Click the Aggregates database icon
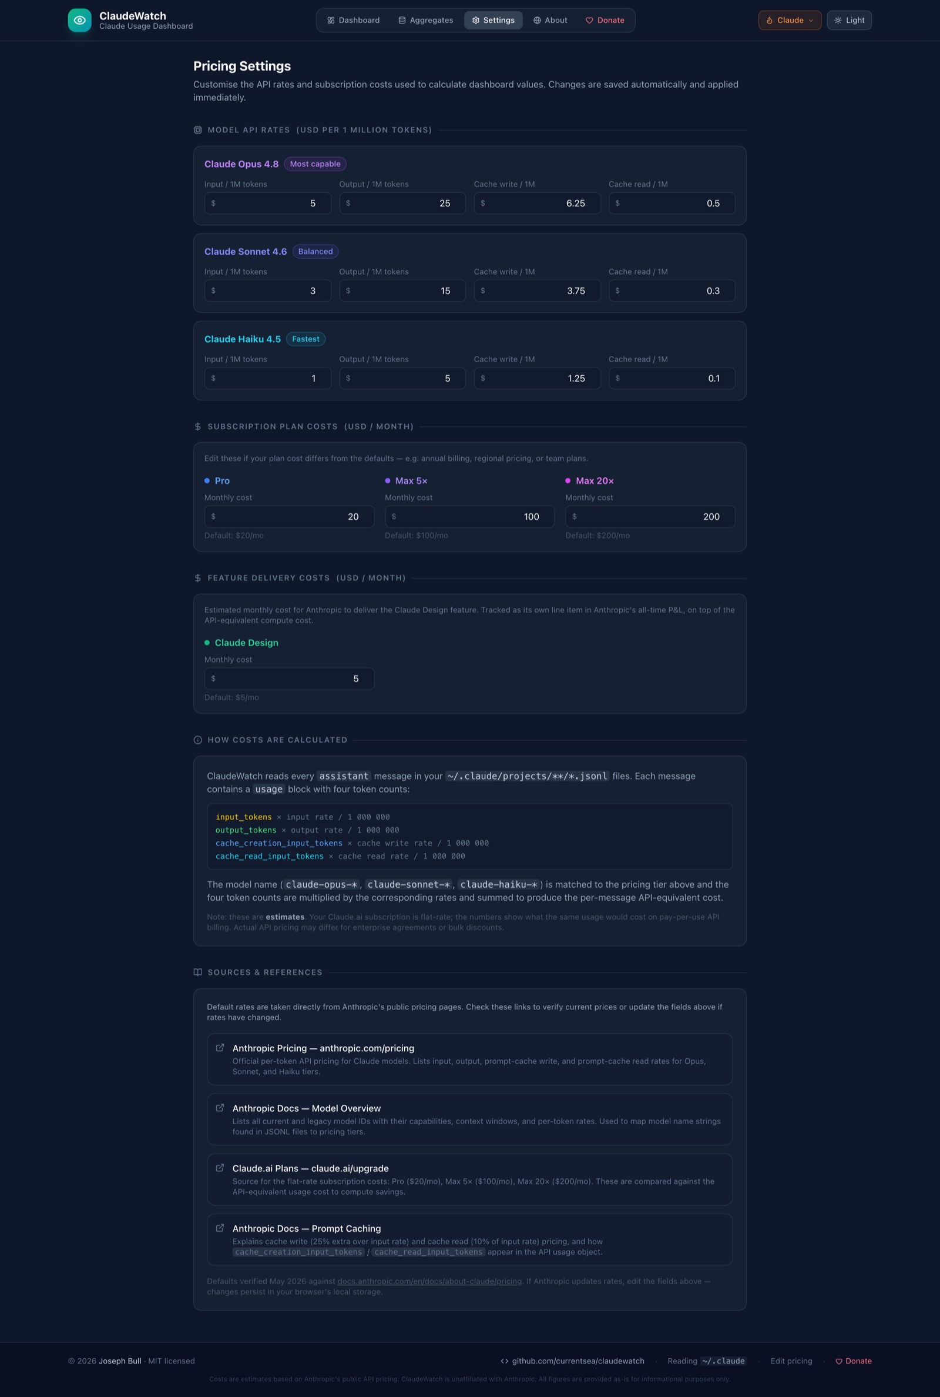 402,21
